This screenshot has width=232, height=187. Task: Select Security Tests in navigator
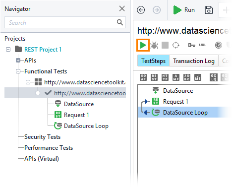pyautogui.click(x=43, y=137)
